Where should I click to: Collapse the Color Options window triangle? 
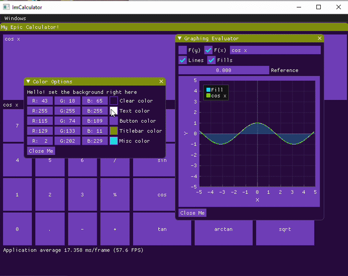pos(28,81)
